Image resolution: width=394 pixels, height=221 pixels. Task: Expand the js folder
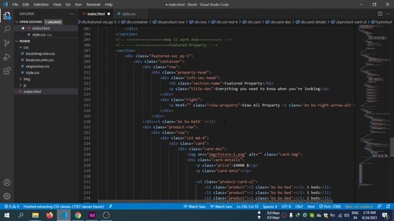tap(20, 85)
